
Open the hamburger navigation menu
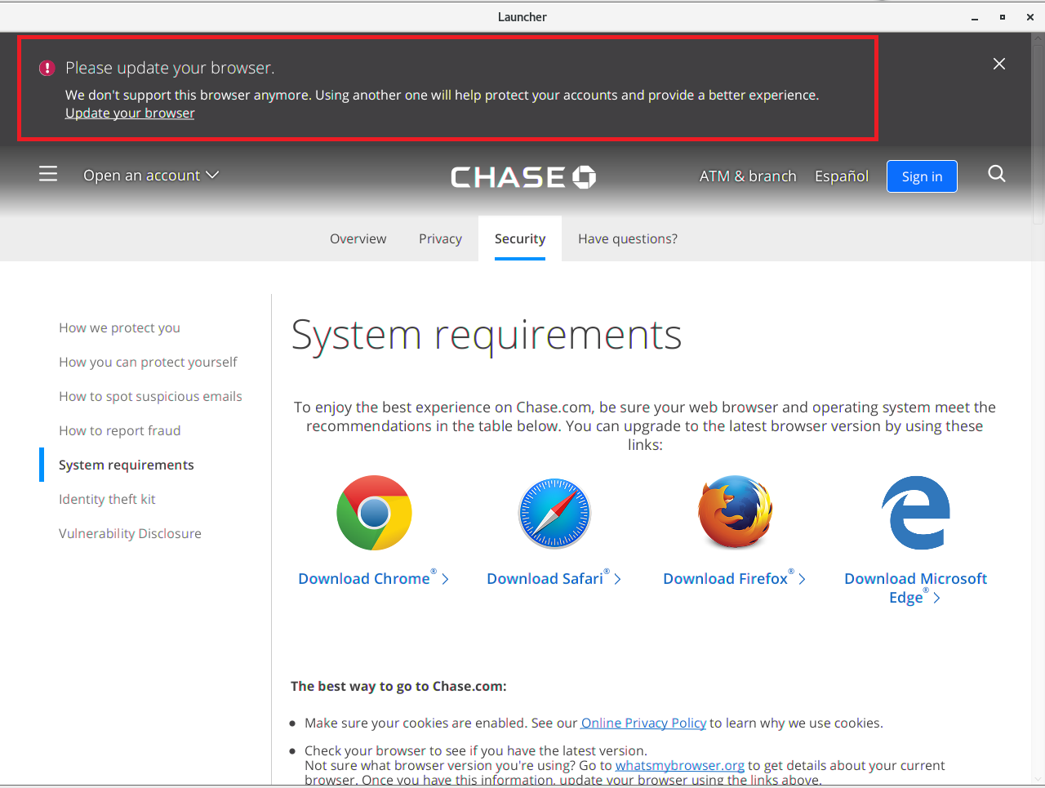click(48, 174)
